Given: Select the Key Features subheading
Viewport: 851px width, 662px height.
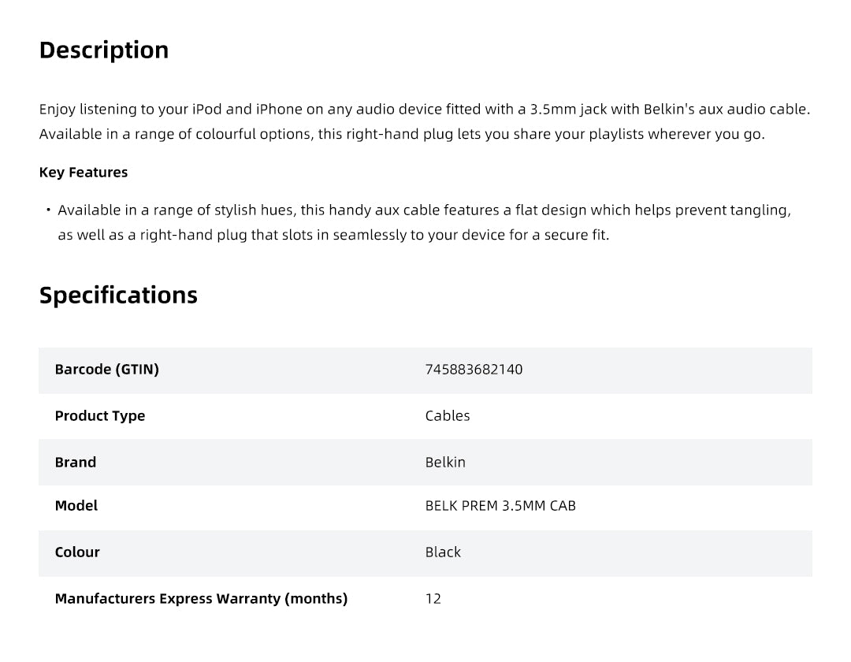Looking at the screenshot, I should pos(84,173).
